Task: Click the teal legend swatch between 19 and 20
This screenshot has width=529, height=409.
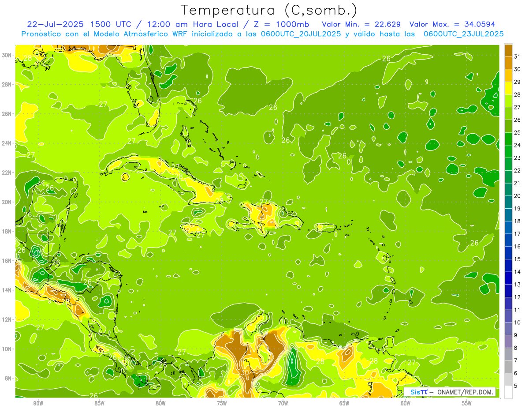Action: tap(508, 202)
